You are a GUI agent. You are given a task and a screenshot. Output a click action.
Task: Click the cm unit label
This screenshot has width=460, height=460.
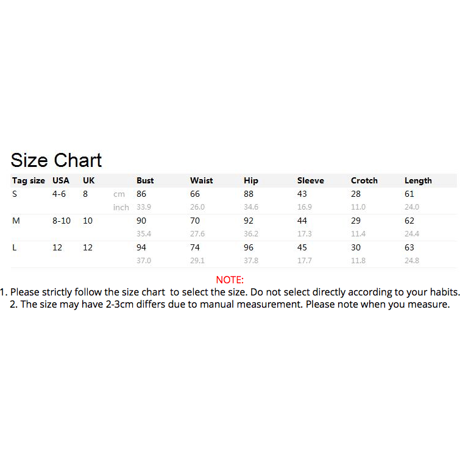[x=119, y=194]
